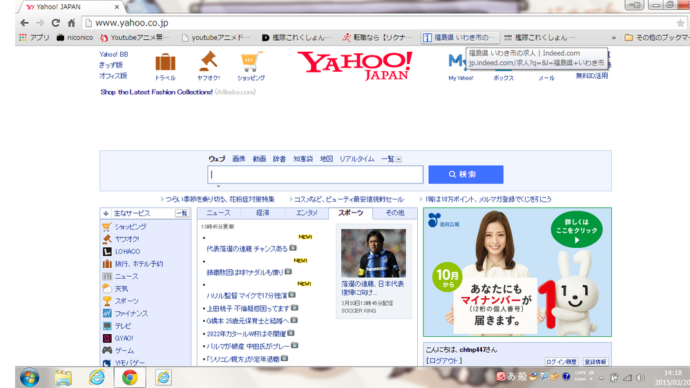Open the その他のブックマーク folder

click(657, 38)
